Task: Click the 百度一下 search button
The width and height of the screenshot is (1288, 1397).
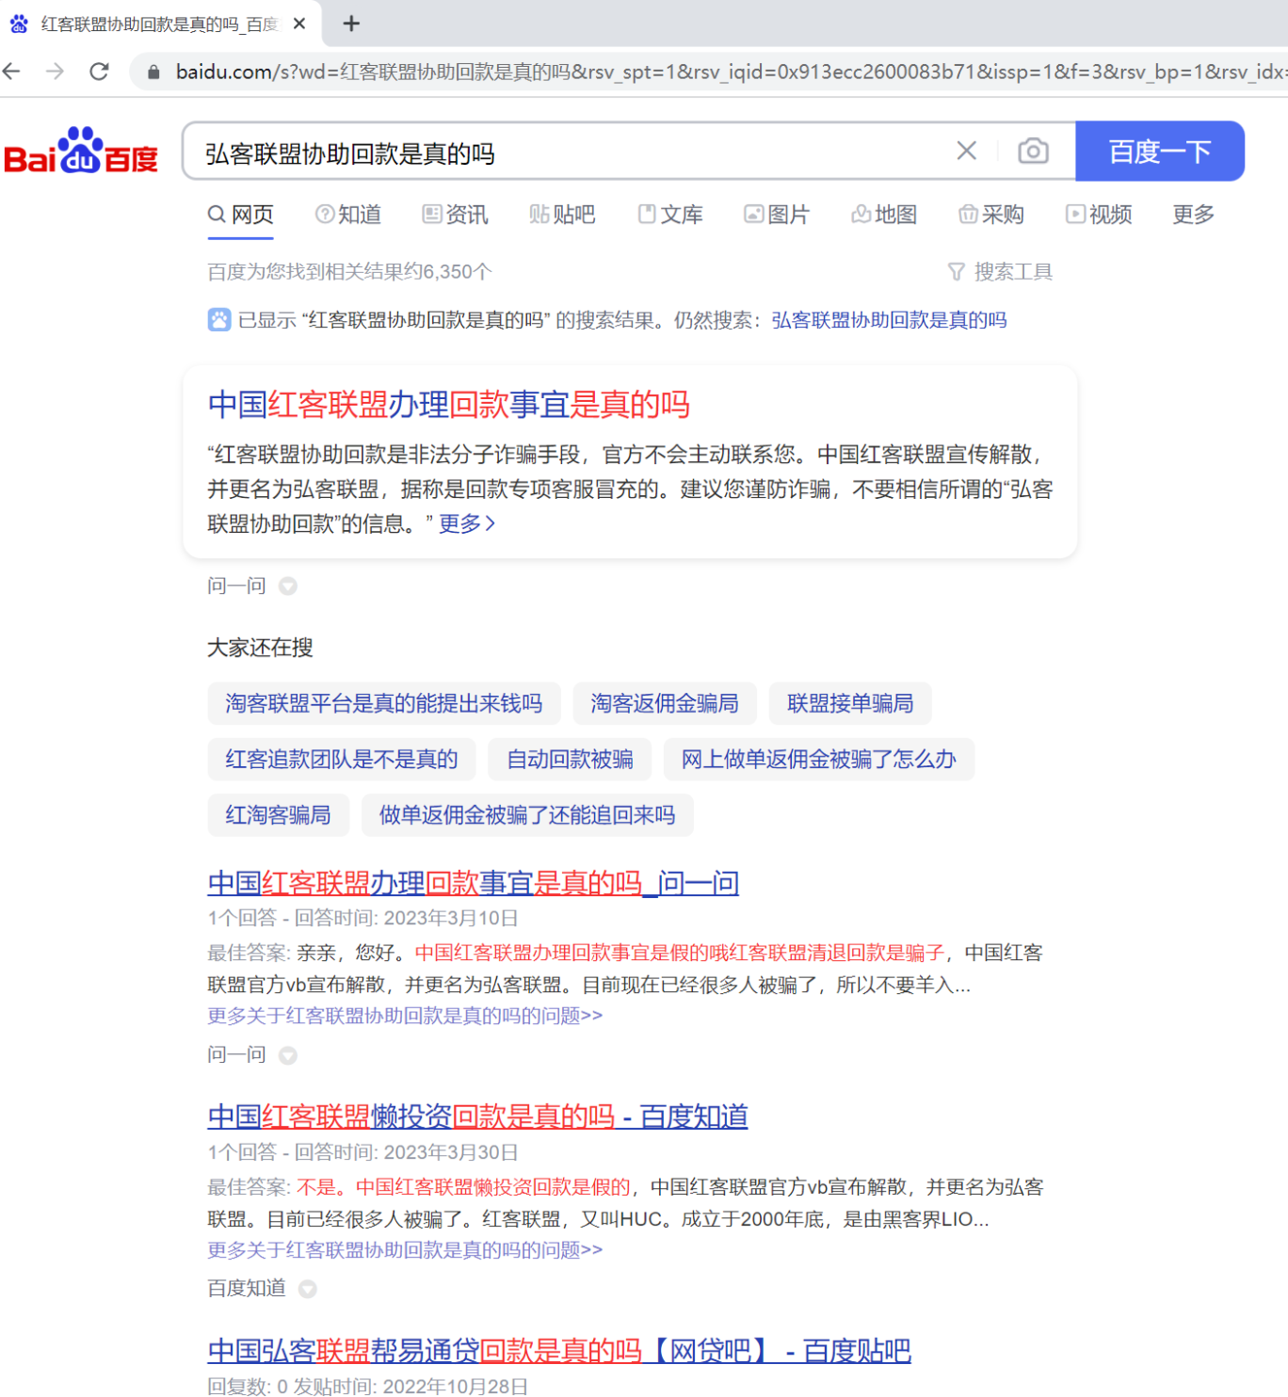Action: (x=1160, y=151)
